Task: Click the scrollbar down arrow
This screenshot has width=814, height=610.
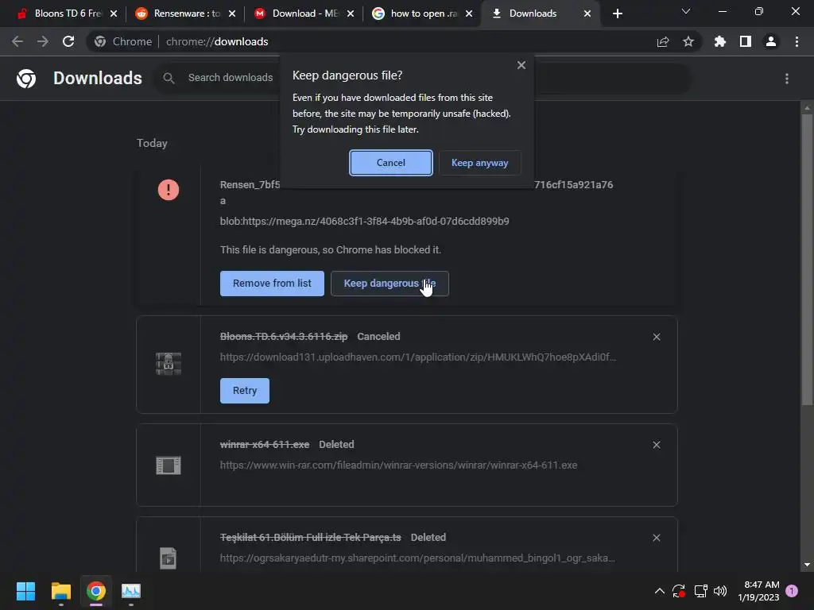Action: pos(807,565)
